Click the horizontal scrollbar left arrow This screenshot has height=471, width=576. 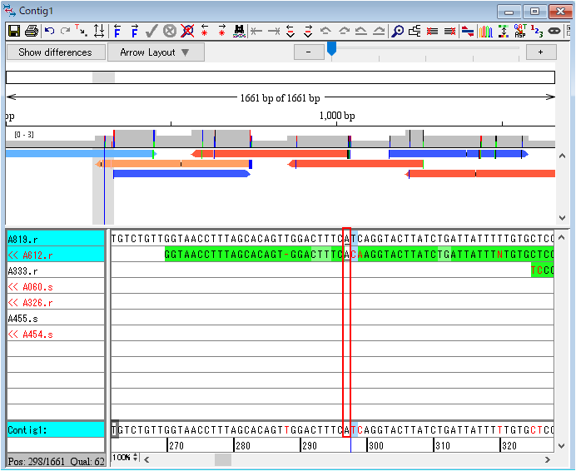tap(146, 459)
